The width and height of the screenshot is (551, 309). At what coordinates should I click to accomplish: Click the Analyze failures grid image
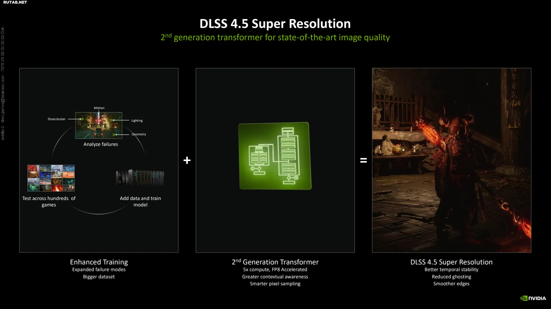[99, 125]
